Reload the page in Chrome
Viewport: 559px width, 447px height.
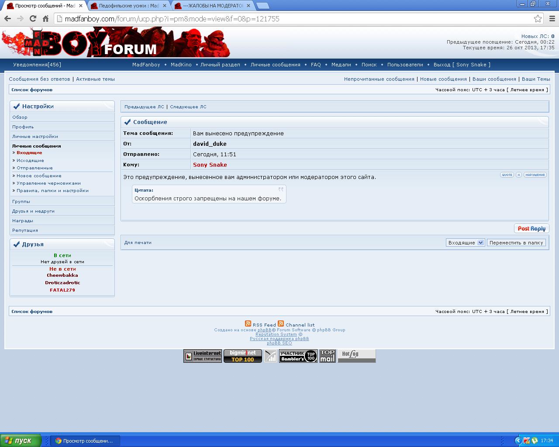click(x=33, y=19)
